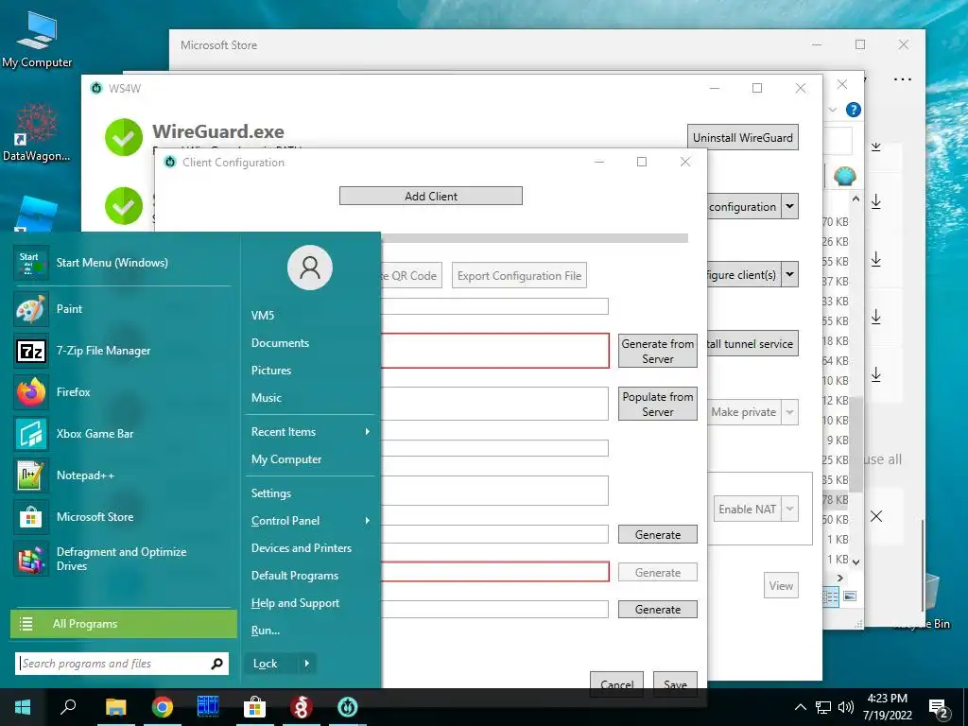Open Chrome from the taskbar

[163, 707]
